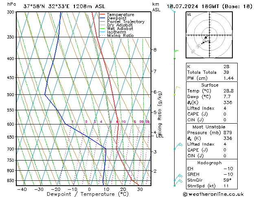This screenshot has width=256, height=197.
Task: Click the 'Most Unstable' section header
Action: click(209, 127)
